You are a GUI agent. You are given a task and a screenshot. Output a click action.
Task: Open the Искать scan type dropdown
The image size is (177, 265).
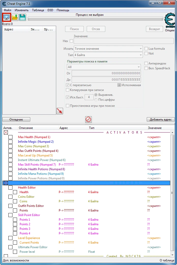(x=108, y=49)
